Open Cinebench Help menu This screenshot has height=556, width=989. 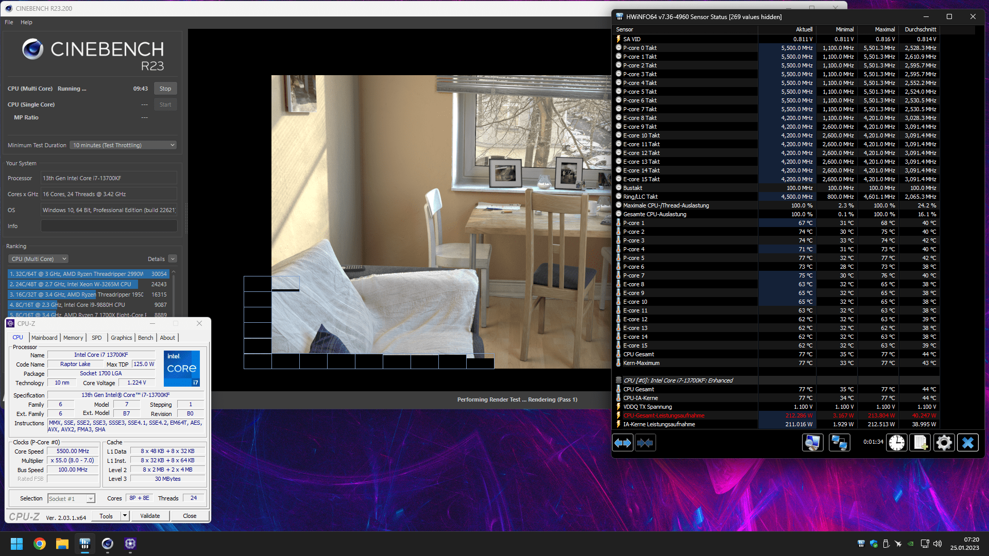[x=26, y=22]
